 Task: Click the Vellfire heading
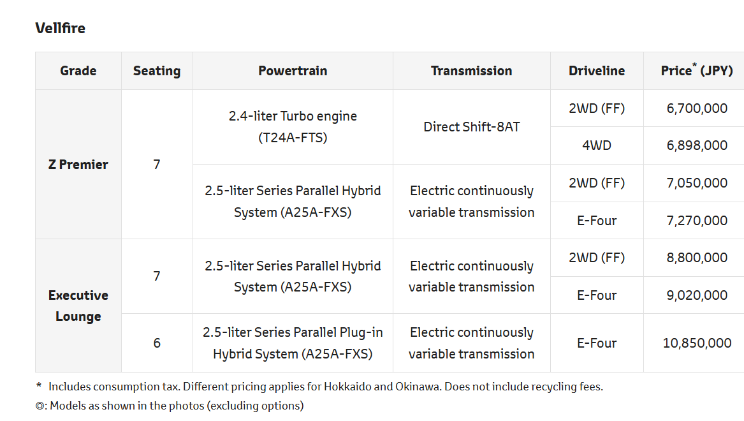[61, 28]
